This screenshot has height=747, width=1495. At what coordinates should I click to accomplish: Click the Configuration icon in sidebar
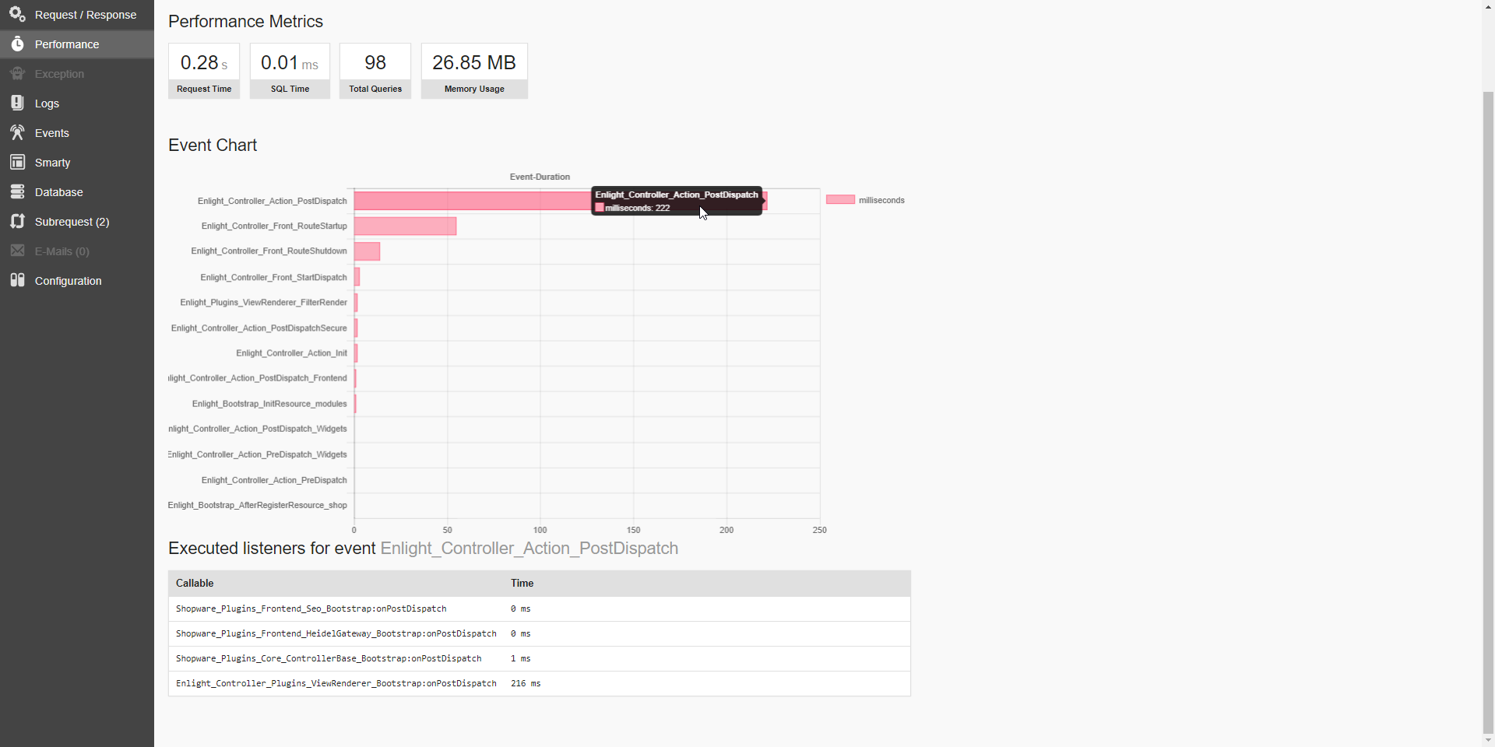click(x=17, y=280)
